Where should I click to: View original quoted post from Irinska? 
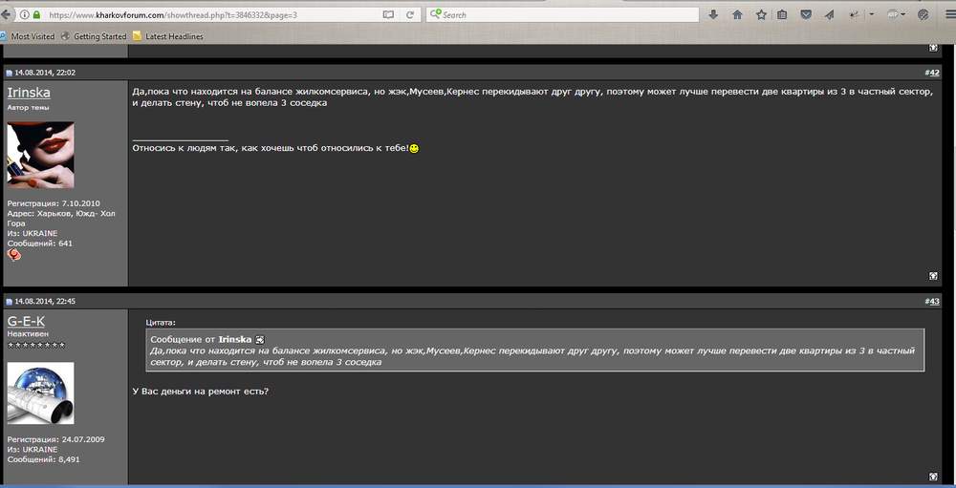(260, 339)
